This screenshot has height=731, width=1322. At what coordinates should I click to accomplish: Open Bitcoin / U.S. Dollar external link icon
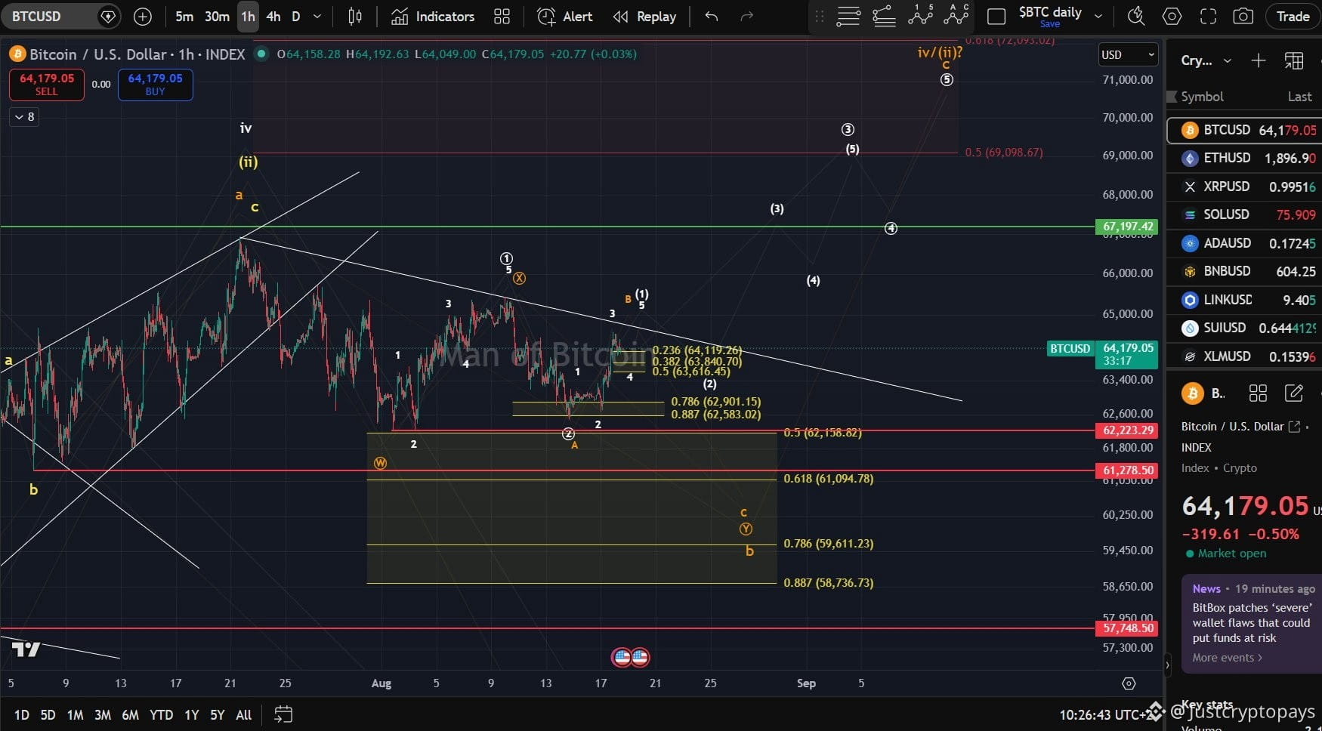coord(1294,427)
